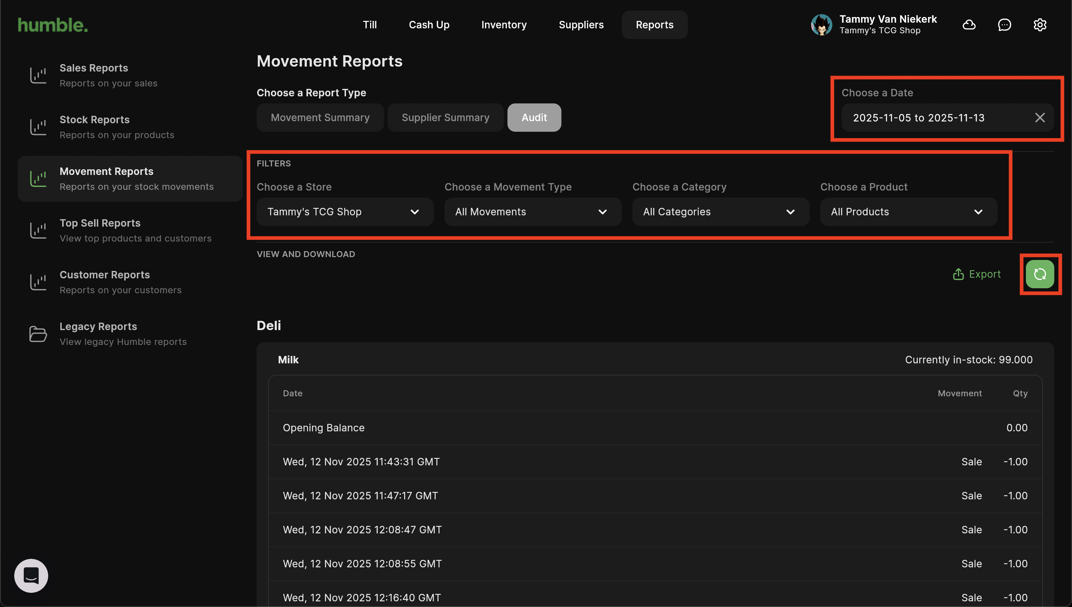Select the Supplier Summary report type

(x=445, y=118)
